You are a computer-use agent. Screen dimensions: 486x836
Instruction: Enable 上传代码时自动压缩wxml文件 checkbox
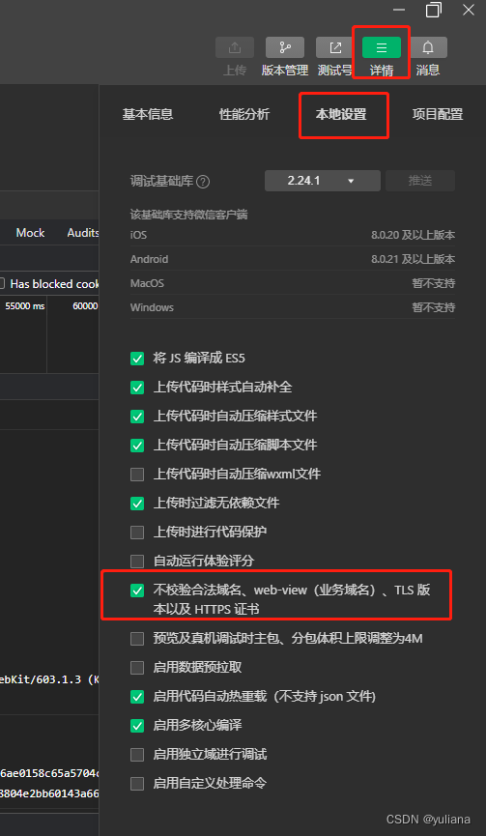(137, 474)
